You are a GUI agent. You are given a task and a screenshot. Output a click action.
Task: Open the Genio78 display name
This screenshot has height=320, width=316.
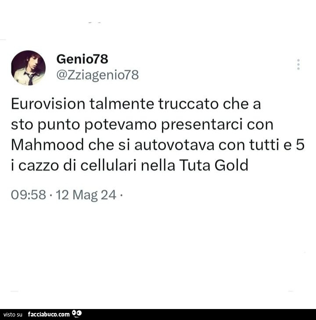pyautogui.click(x=82, y=59)
